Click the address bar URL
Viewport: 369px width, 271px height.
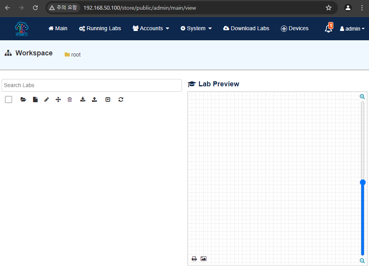pos(140,8)
